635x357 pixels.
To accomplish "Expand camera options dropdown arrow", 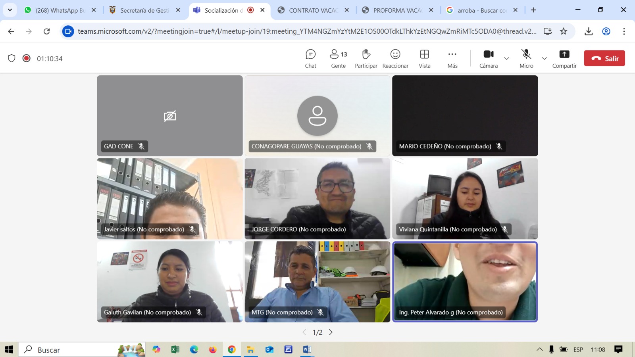I will click(506, 58).
